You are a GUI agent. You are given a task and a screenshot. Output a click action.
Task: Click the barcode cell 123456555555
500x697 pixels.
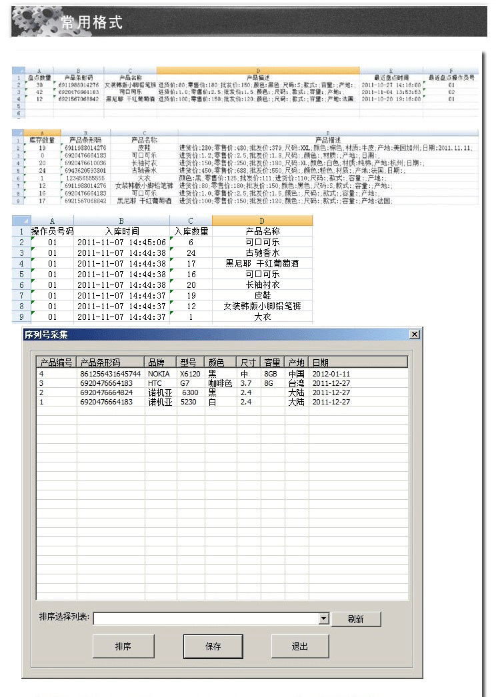[85, 178]
